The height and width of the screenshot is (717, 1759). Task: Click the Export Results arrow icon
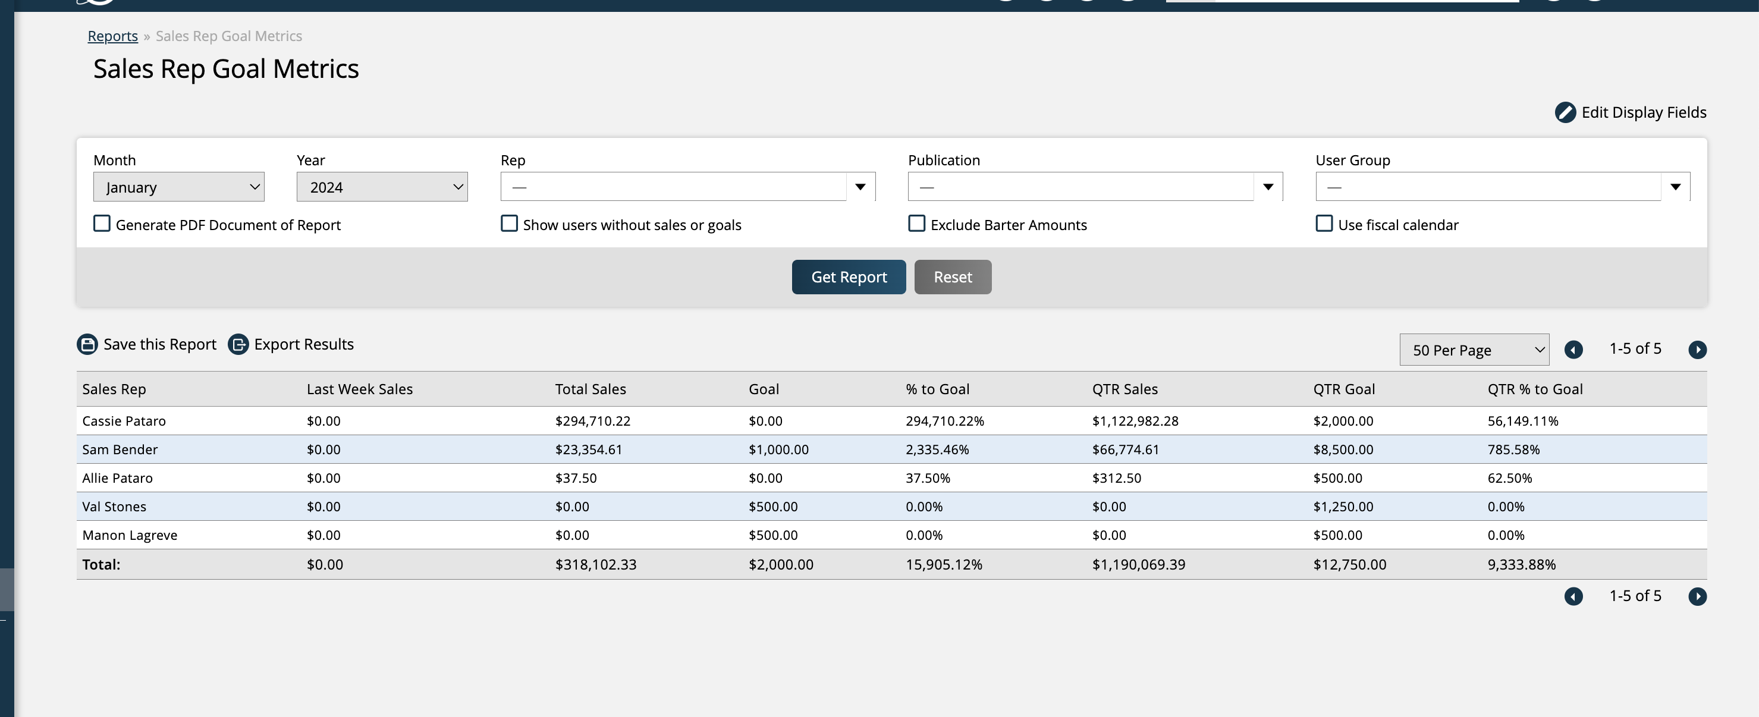coord(238,344)
